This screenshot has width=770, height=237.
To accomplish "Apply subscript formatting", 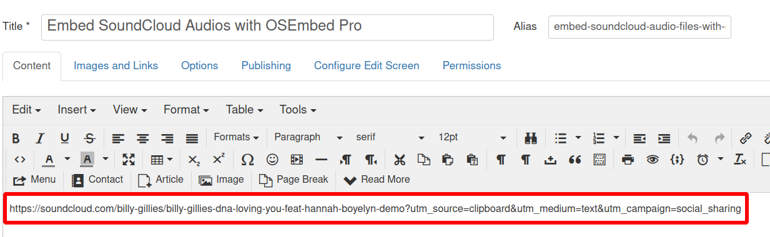I will click(194, 160).
